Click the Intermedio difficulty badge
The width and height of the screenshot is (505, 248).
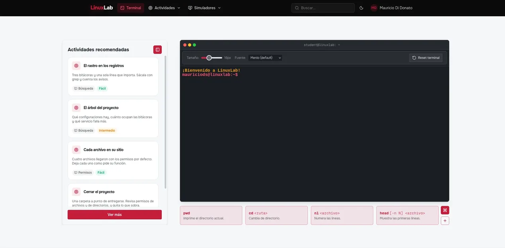(107, 131)
